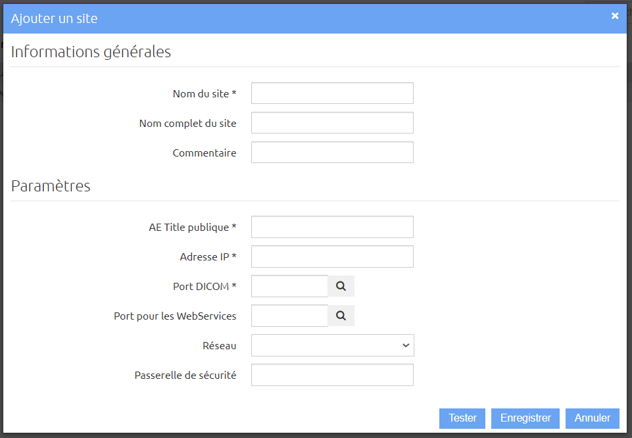This screenshot has height=438, width=632.
Task: Click the Nom du site label
Action: click(x=205, y=93)
